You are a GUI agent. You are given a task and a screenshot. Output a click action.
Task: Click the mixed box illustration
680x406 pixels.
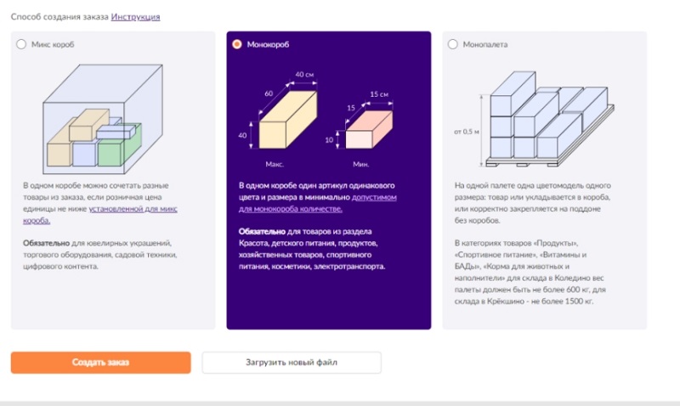(x=103, y=119)
